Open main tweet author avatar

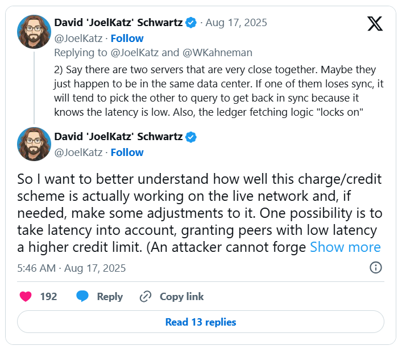pyautogui.click(x=34, y=144)
